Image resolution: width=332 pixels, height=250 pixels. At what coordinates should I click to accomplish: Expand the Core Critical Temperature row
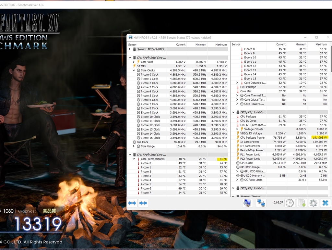click(237, 100)
